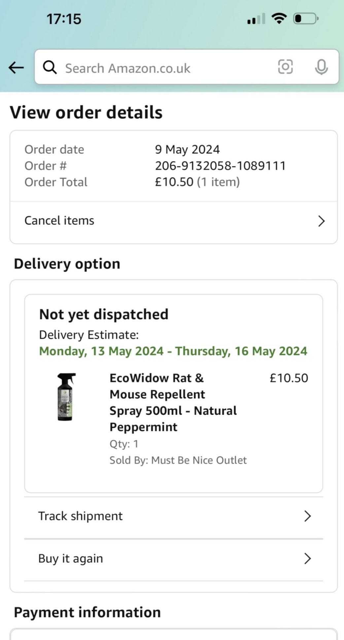Check the Wi-Fi status icon
This screenshot has width=344, height=640.
point(279,18)
